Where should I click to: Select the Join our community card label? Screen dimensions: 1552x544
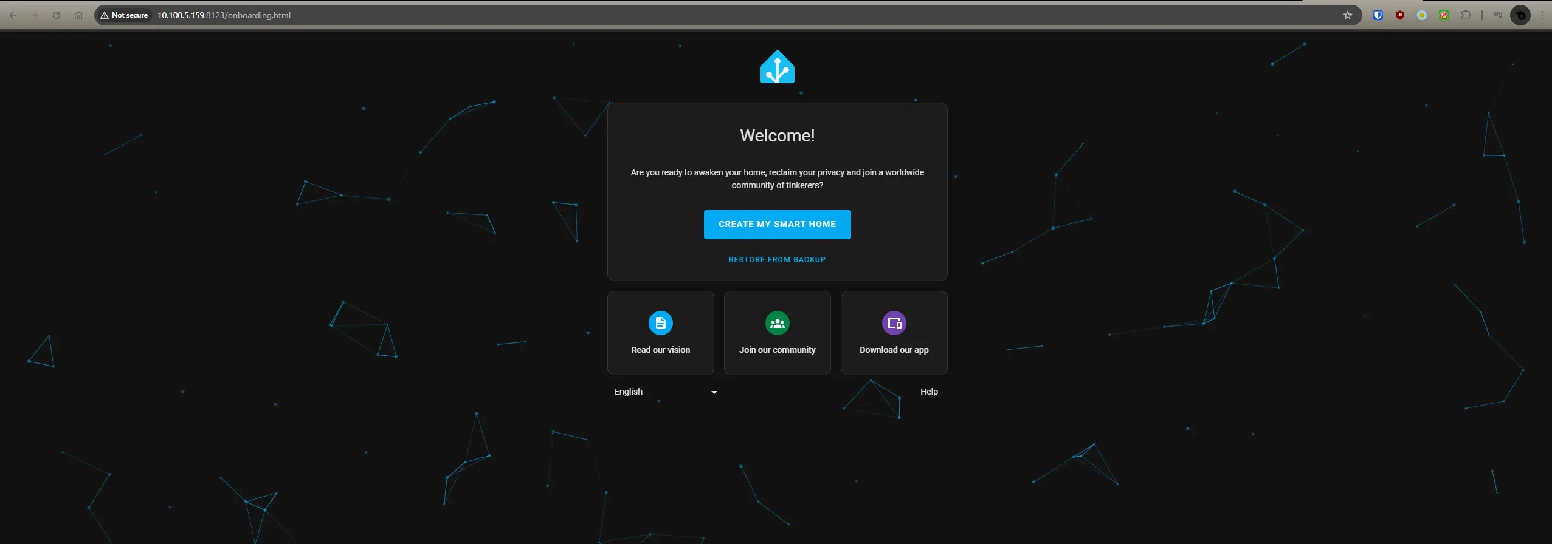tap(777, 350)
